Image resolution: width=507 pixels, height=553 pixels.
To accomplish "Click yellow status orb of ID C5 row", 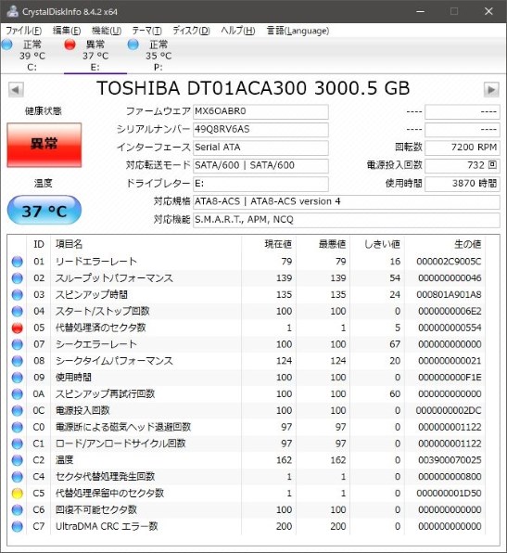I will (x=18, y=494).
